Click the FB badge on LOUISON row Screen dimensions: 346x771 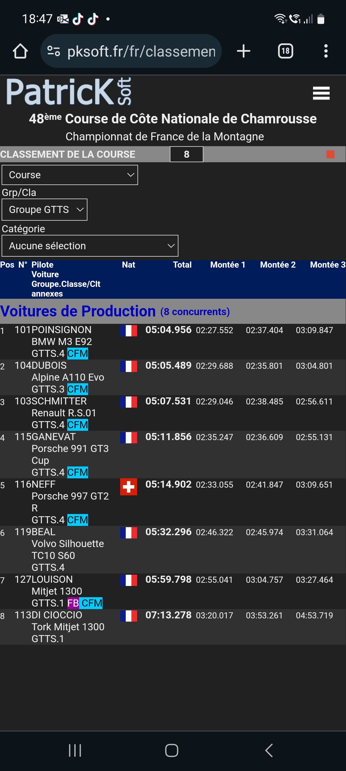(73, 603)
